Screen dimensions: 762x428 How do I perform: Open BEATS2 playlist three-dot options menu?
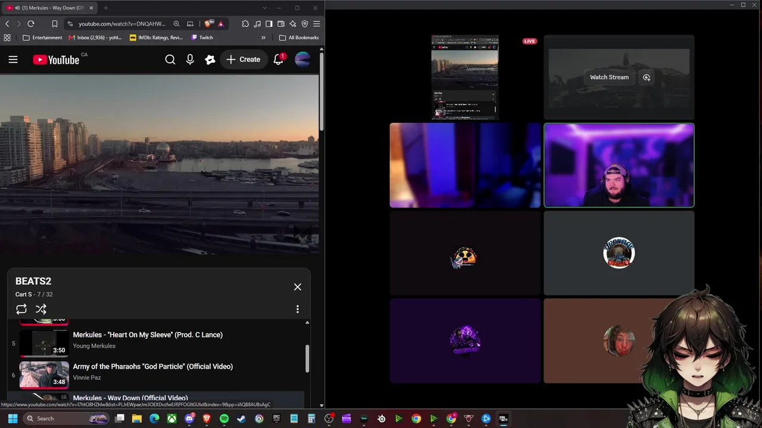click(298, 309)
